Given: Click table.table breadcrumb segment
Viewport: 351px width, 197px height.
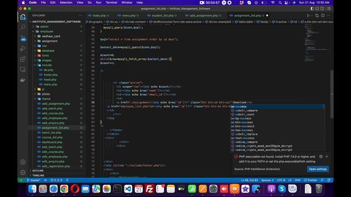Looking at the screenshot, I should (245, 22).
